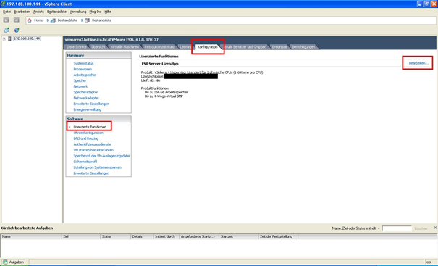Sort tasks by Name column

31,236
